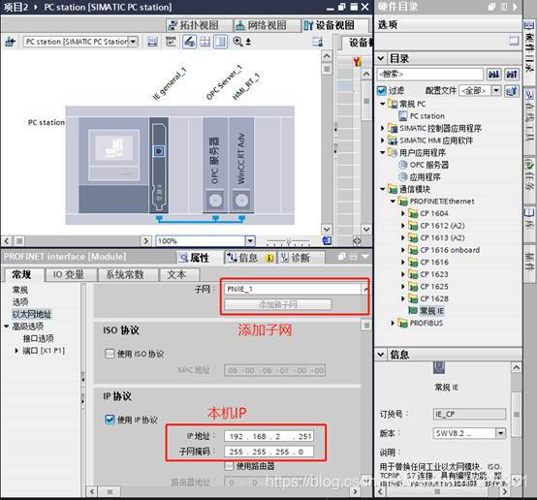
Task: Open the 100% zoom level dropdown
Action: coord(250,240)
